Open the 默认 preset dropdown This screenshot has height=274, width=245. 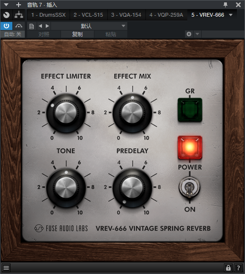click(x=89, y=26)
